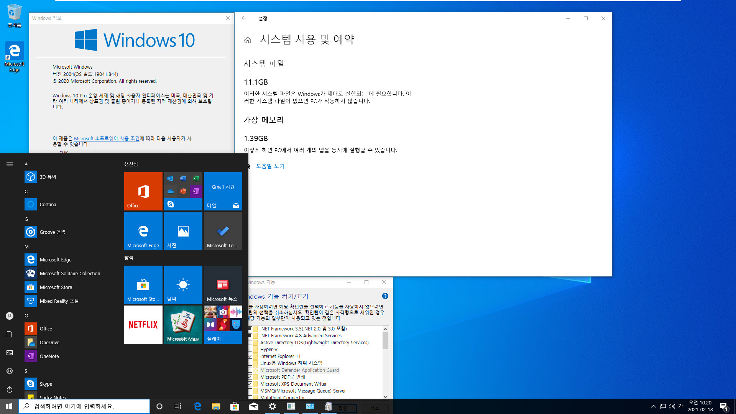Open Documents icon in Start sidebar
Viewport: 736px width, 414px height.
(10, 334)
